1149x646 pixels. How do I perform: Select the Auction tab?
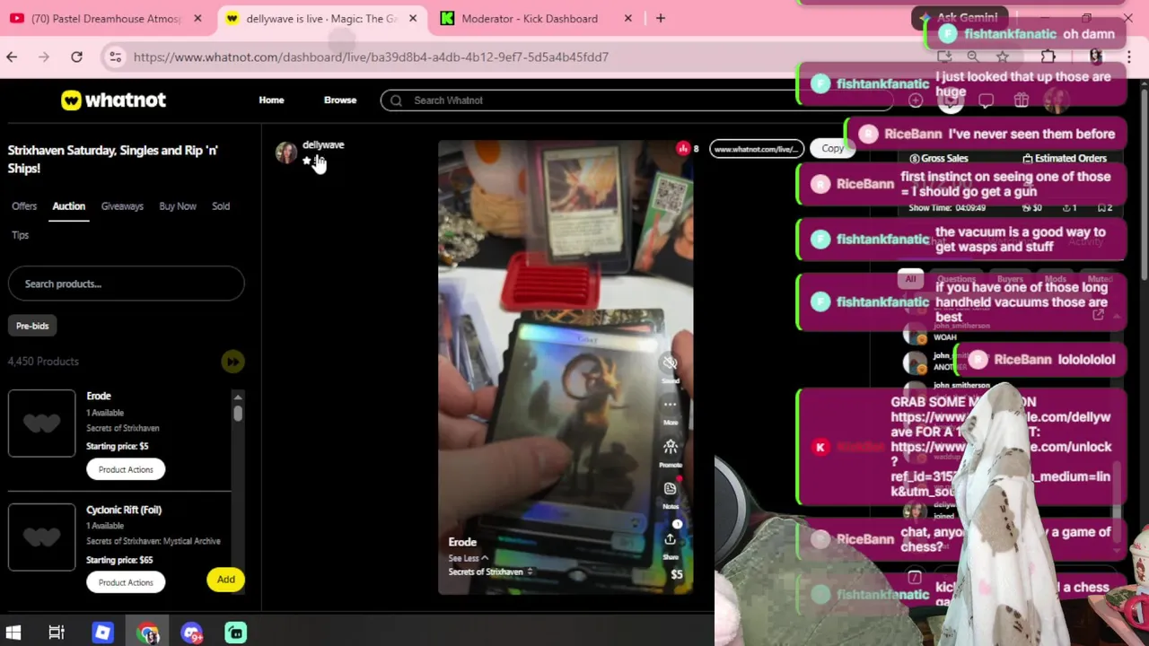pos(68,206)
